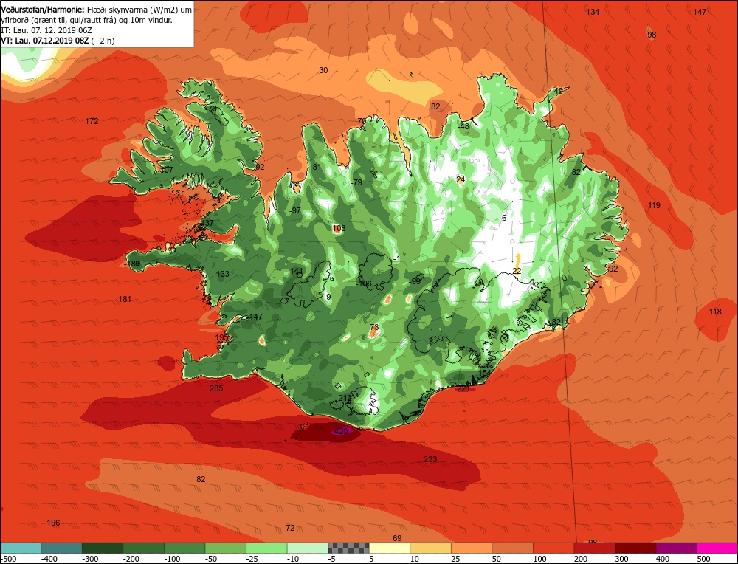The image size is (738, 564).
Task: Click the '400' legend scale label
Action: [663, 559]
